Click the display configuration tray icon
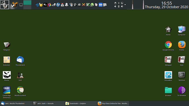189x106 pixels. click(122, 3)
